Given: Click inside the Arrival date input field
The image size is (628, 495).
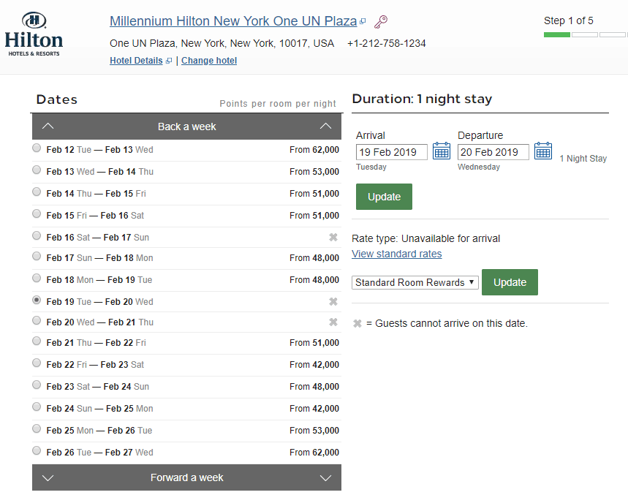Looking at the screenshot, I should [393, 151].
